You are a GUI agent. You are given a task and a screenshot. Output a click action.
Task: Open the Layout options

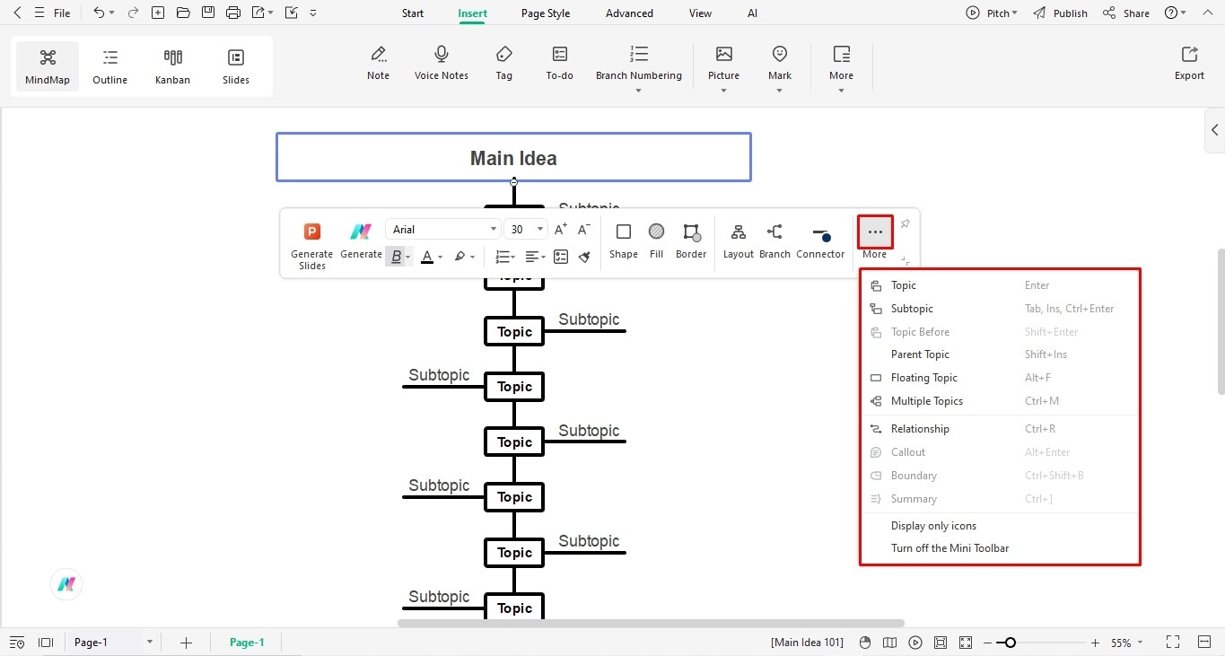click(739, 241)
